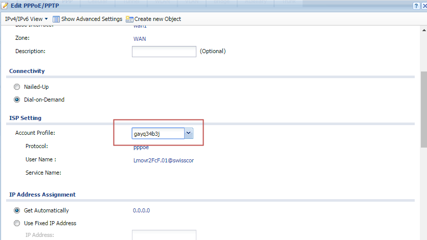Click the User Name value Lmovr2FcF.01@swisscor

163,160
